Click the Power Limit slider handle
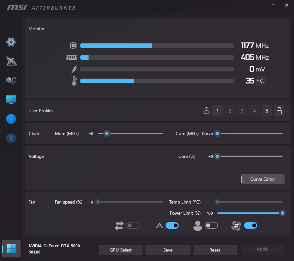This screenshot has width=294, height=261. coord(283,213)
